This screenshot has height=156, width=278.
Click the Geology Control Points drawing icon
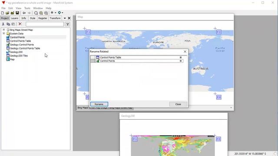click(8, 44)
